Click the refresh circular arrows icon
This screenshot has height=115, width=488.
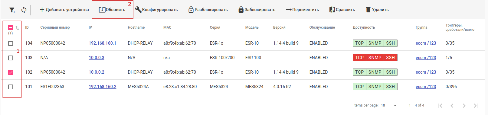coord(24,10)
